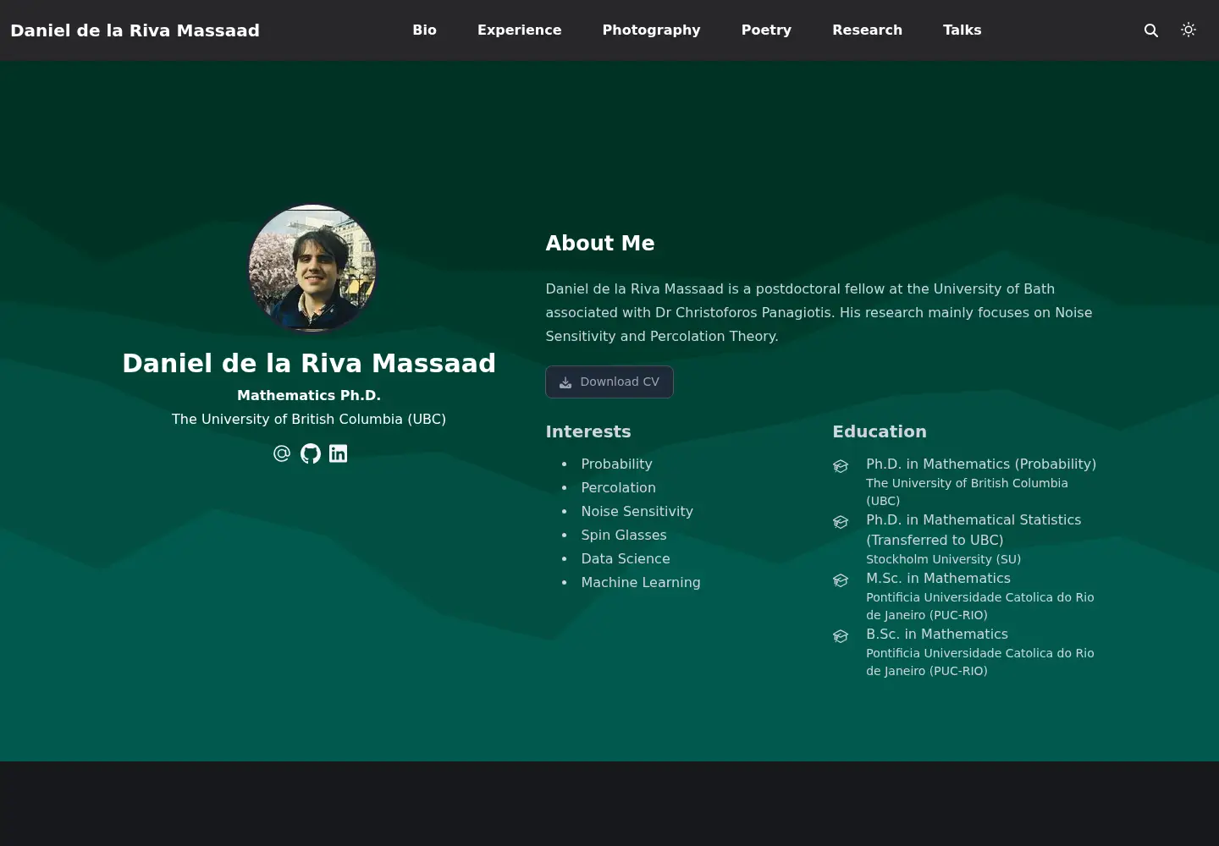Click the site title in the header
The image size is (1219, 846).
(x=135, y=30)
